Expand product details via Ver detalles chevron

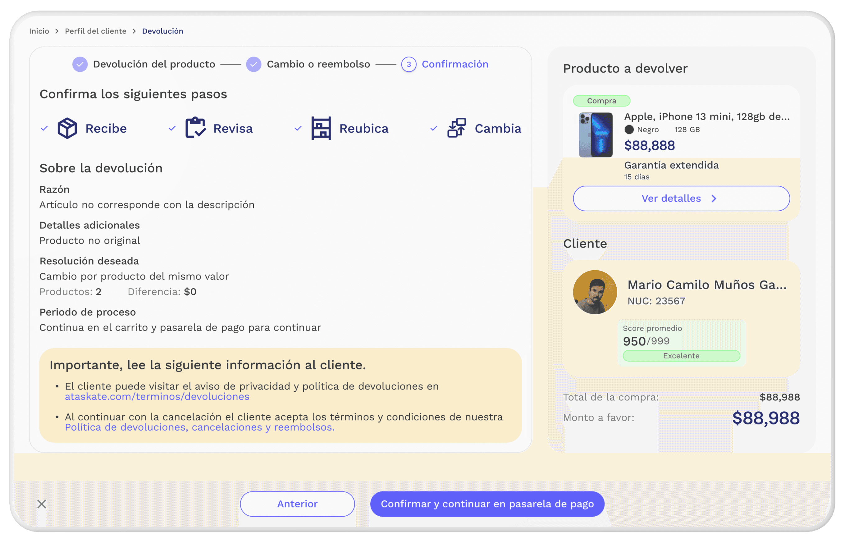pos(714,198)
